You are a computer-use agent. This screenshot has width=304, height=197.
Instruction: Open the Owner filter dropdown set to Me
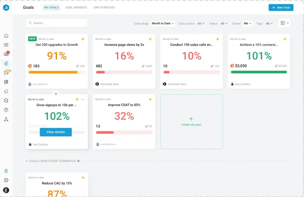(248, 23)
